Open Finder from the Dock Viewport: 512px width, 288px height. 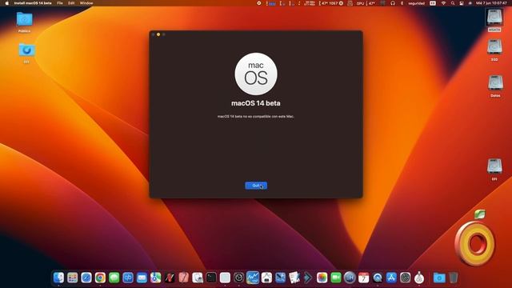[58, 278]
